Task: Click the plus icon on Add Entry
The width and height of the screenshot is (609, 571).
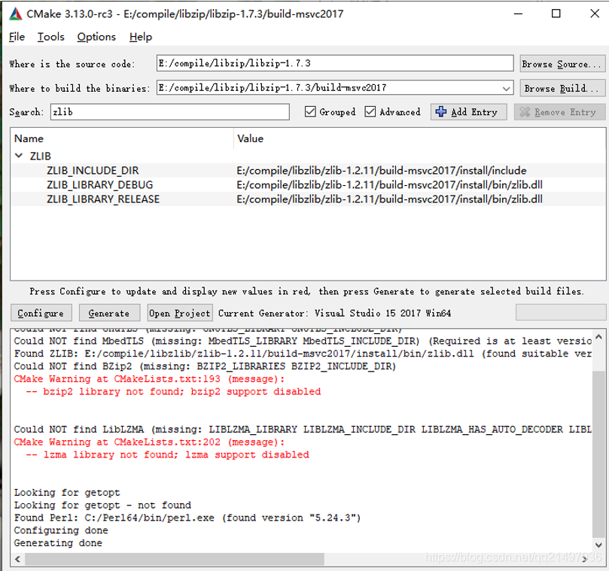Action: (x=440, y=112)
